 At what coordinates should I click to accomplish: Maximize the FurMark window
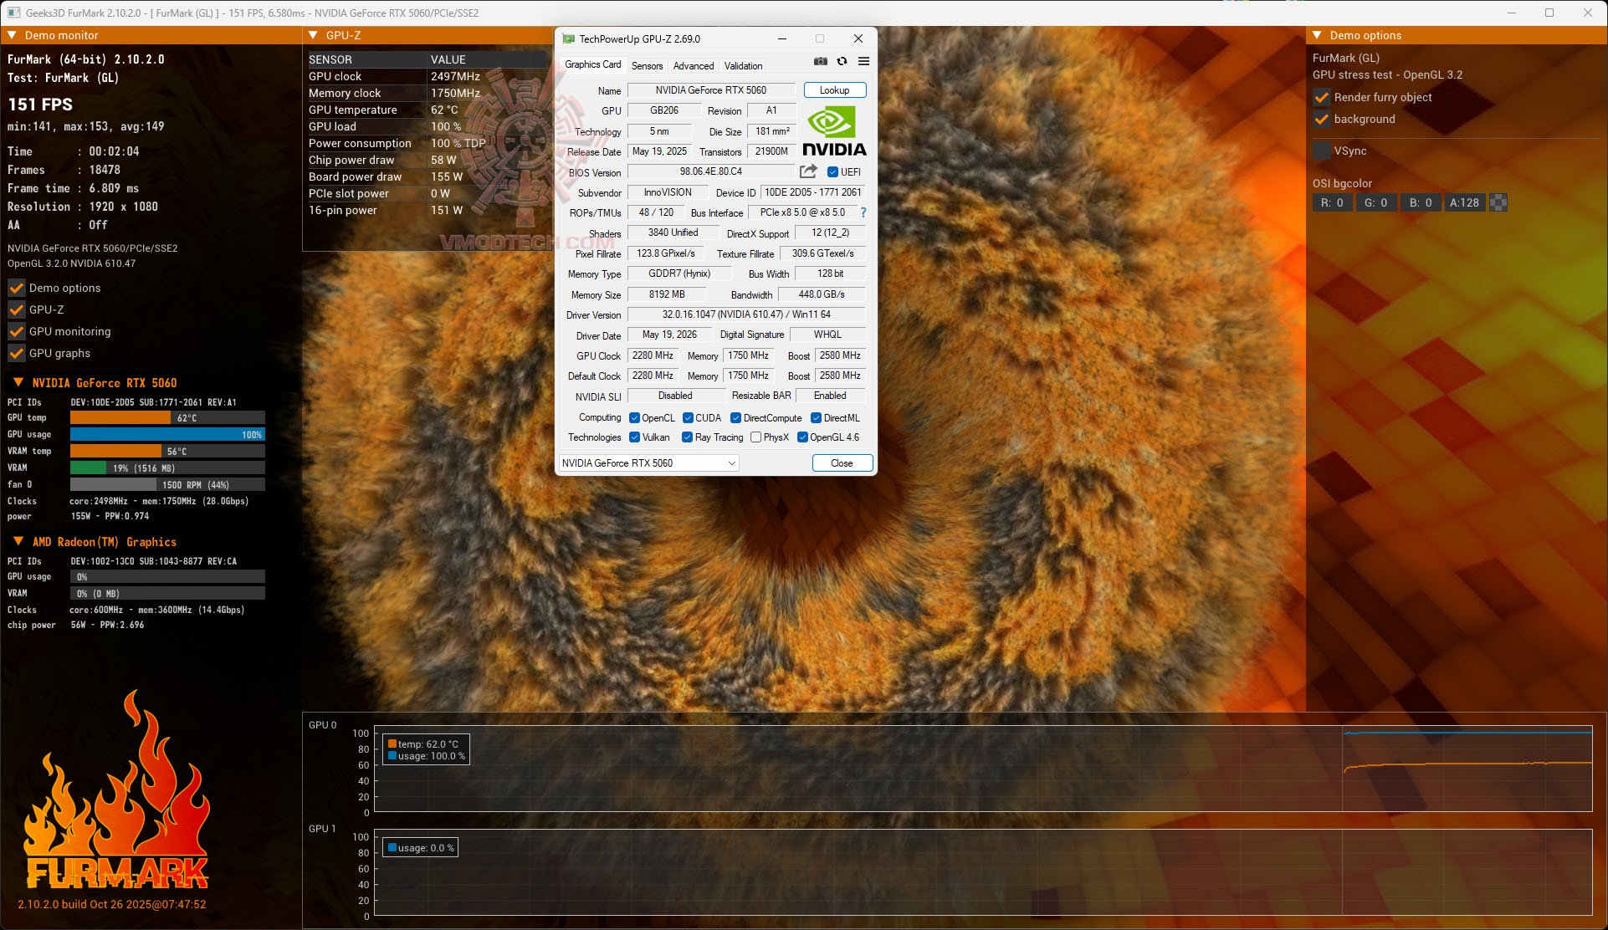coord(1549,13)
